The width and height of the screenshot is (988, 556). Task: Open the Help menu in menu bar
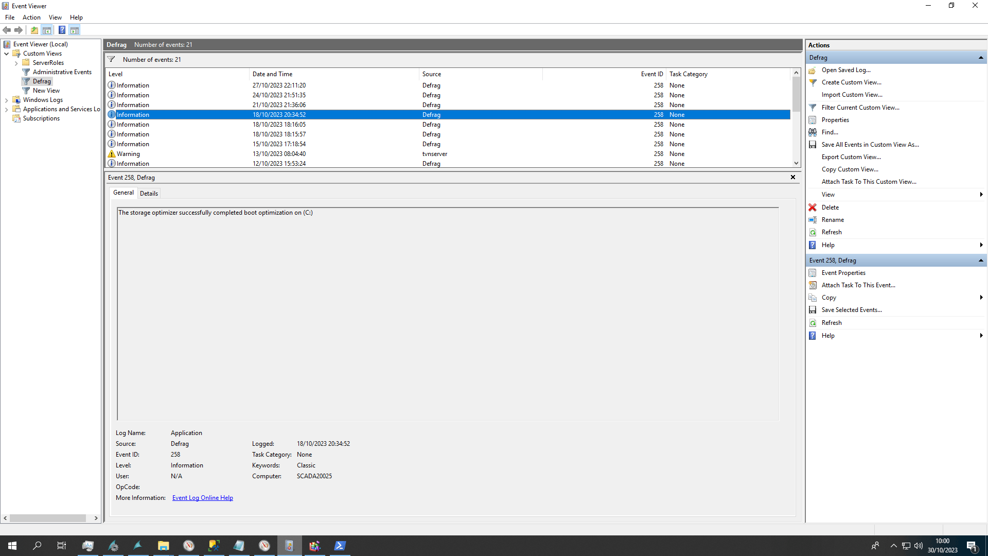pyautogui.click(x=76, y=18)
